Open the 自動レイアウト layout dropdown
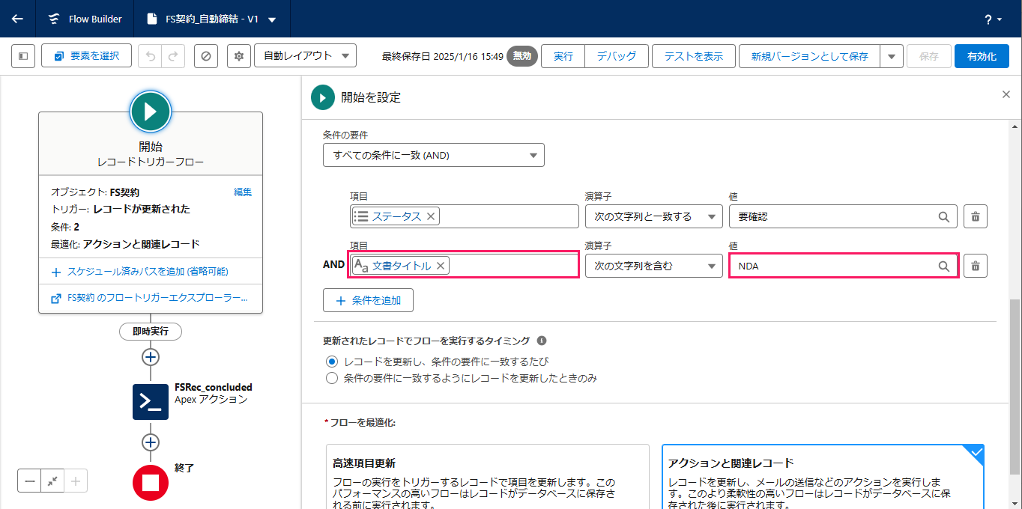 pyautogui.click(x=306, y=56)
